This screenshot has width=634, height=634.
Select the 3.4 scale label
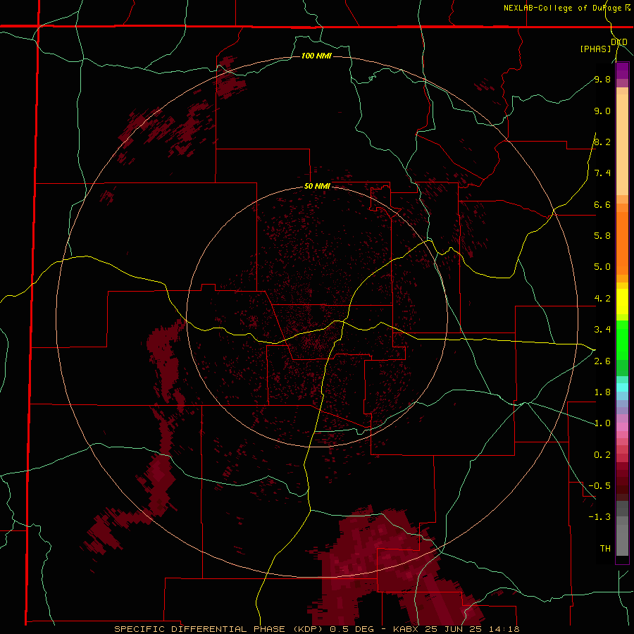pyautogui.click(x=602, y=330)
